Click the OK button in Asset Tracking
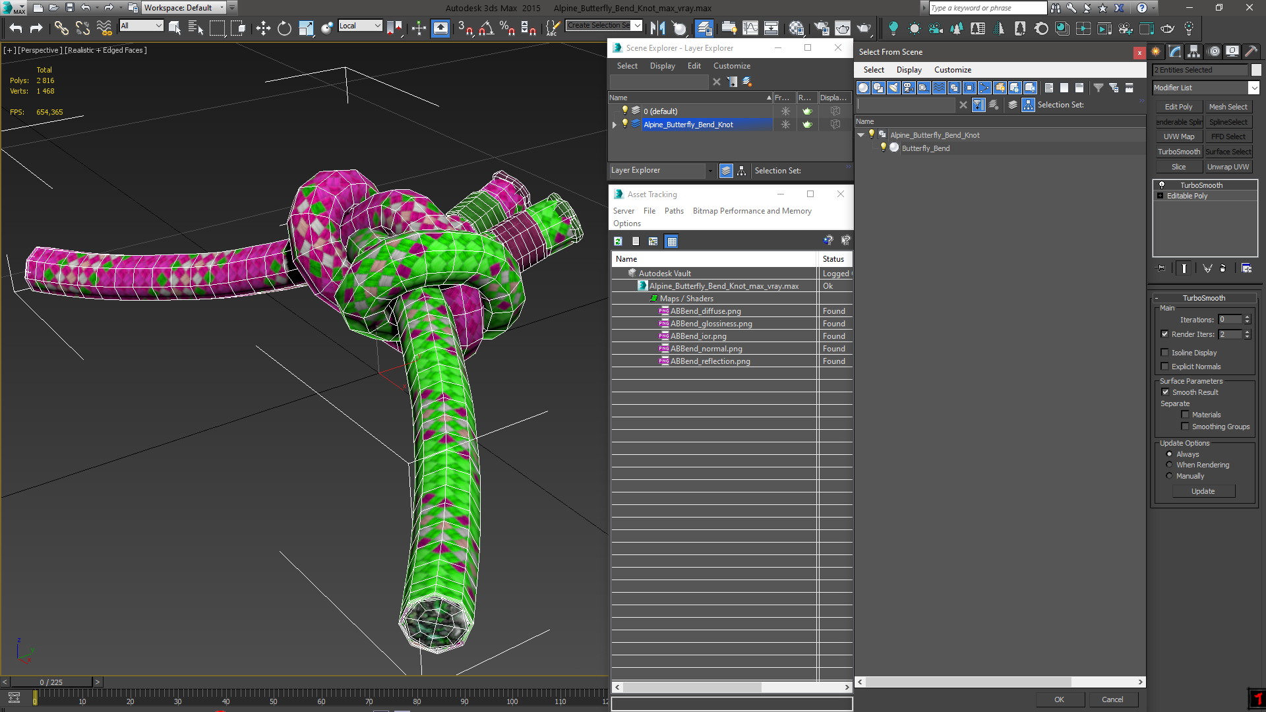The image size is (1266, 712). point(1058,700)
